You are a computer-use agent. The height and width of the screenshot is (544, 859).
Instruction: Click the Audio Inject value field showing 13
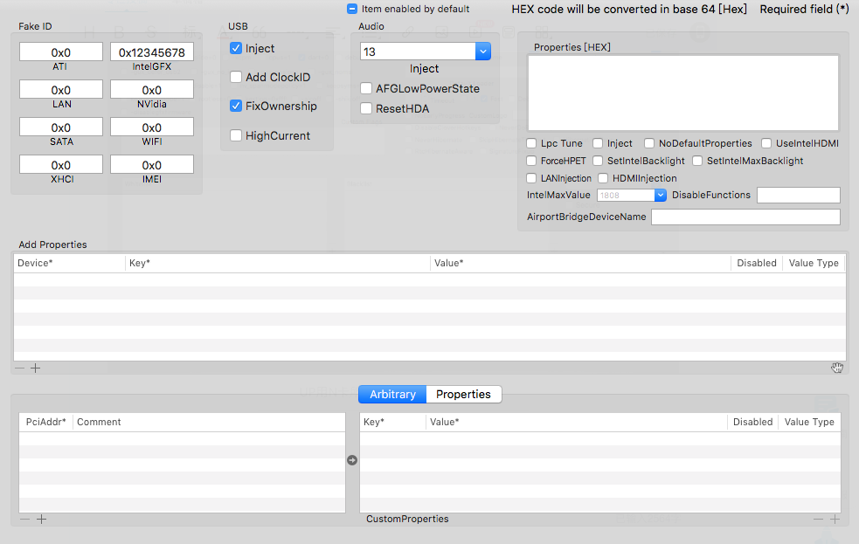click(x=418, y=52)
